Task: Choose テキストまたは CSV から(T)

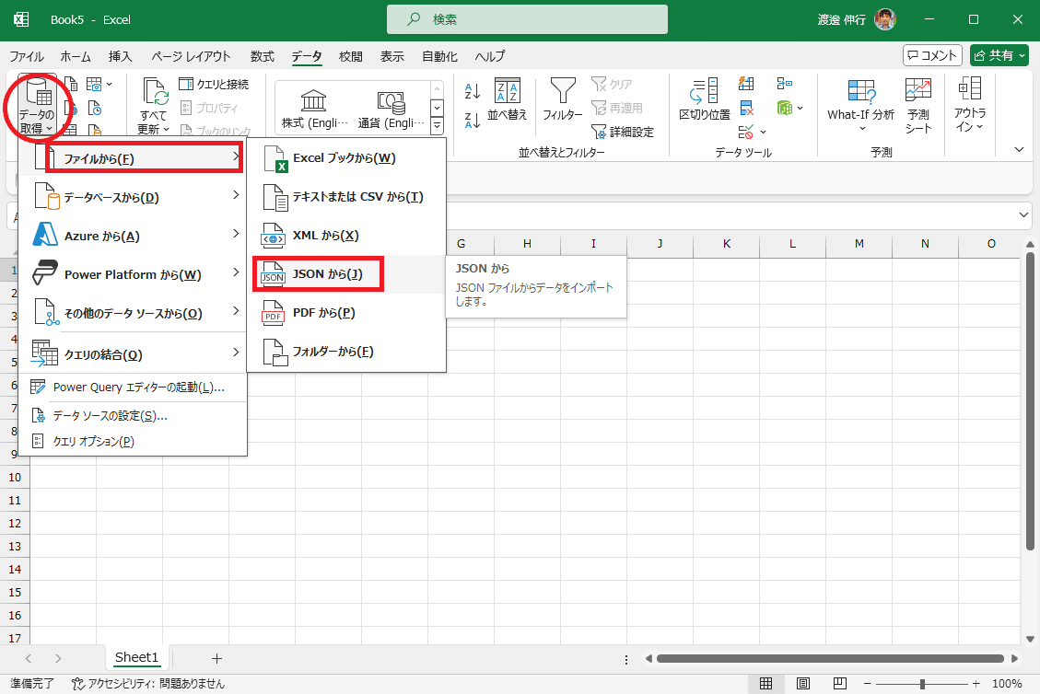Action: coord(346,197)
